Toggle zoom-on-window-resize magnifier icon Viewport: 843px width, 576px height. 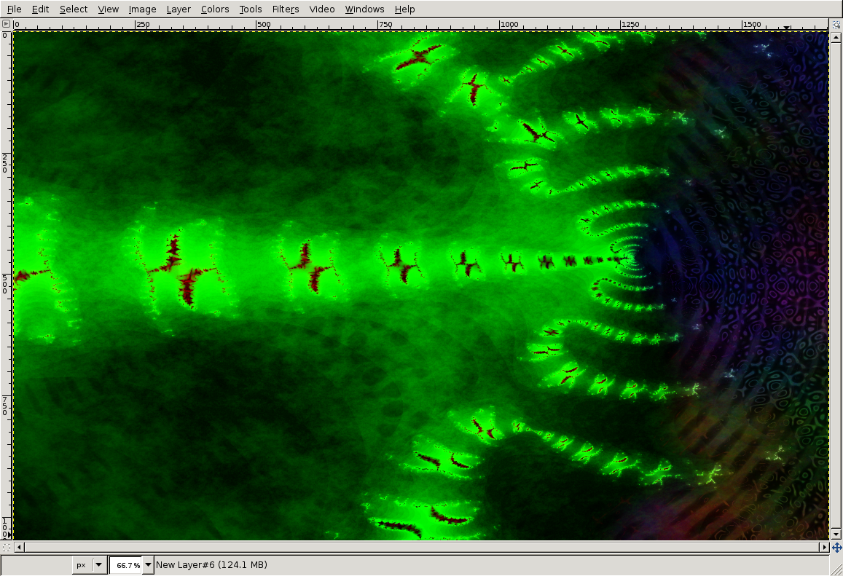point(836,24)
